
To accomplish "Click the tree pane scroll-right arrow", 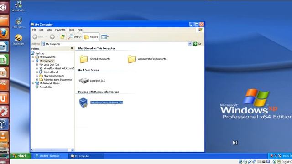I will (73, 150).
